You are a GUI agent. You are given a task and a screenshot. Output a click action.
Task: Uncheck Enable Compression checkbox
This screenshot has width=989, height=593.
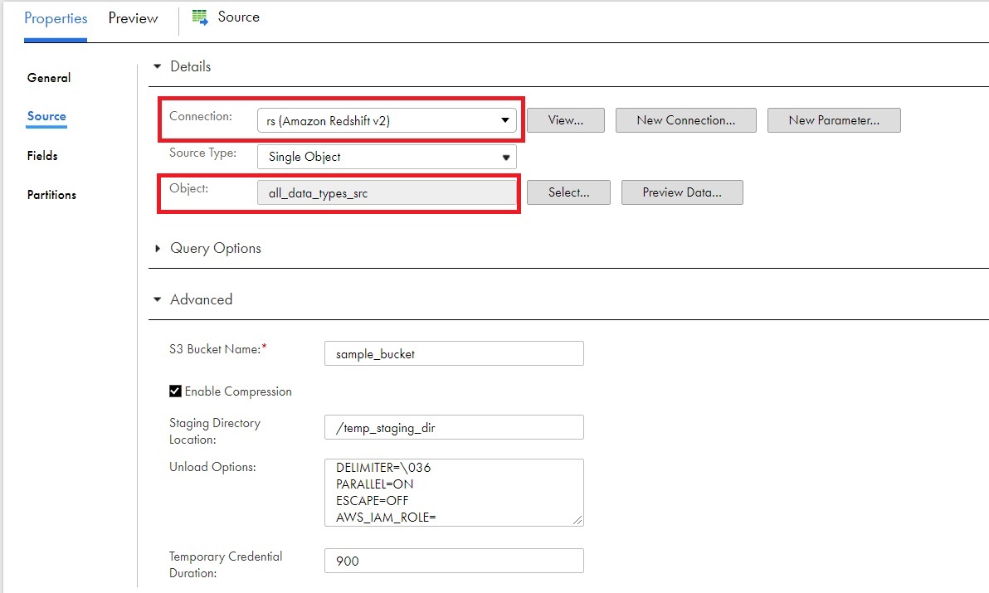[175, 391]
